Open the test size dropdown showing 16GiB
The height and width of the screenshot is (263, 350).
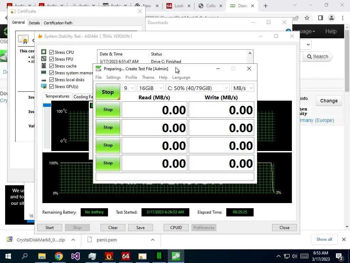click(150, 88)
